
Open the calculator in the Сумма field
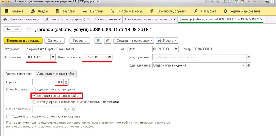click(66, 82)
